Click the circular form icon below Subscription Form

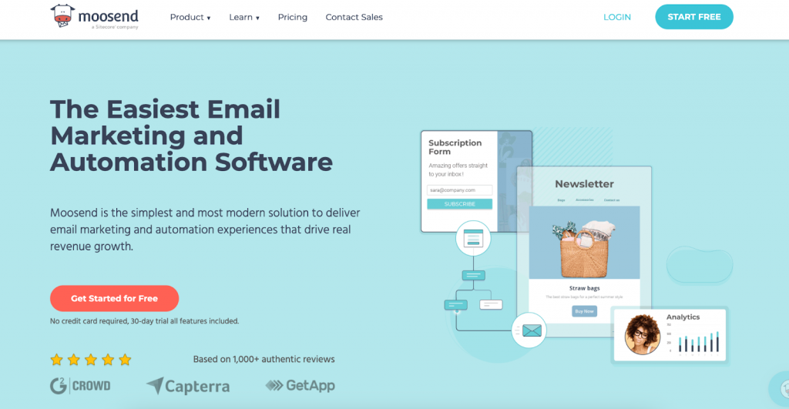[473, 238]
